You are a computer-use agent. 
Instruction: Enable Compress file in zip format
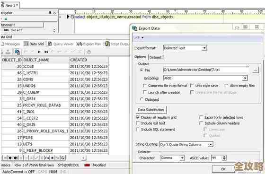[x=145, y=86]
